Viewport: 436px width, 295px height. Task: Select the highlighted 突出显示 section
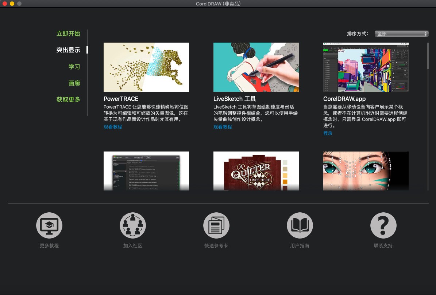[68, 50]
